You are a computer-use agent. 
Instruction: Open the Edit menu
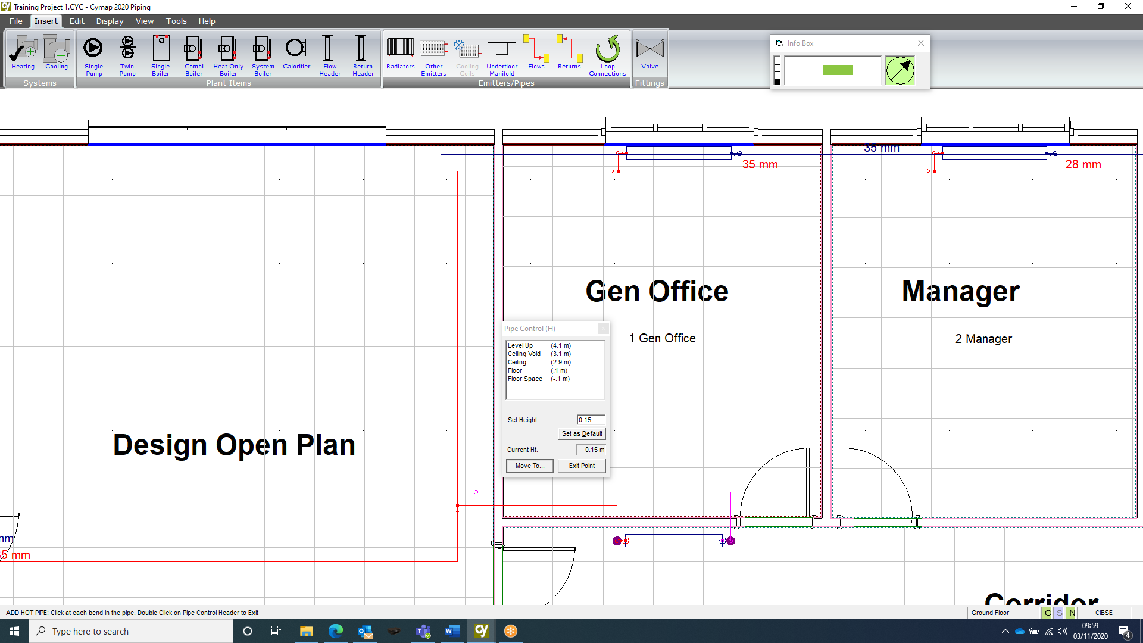tap(77, 21)
